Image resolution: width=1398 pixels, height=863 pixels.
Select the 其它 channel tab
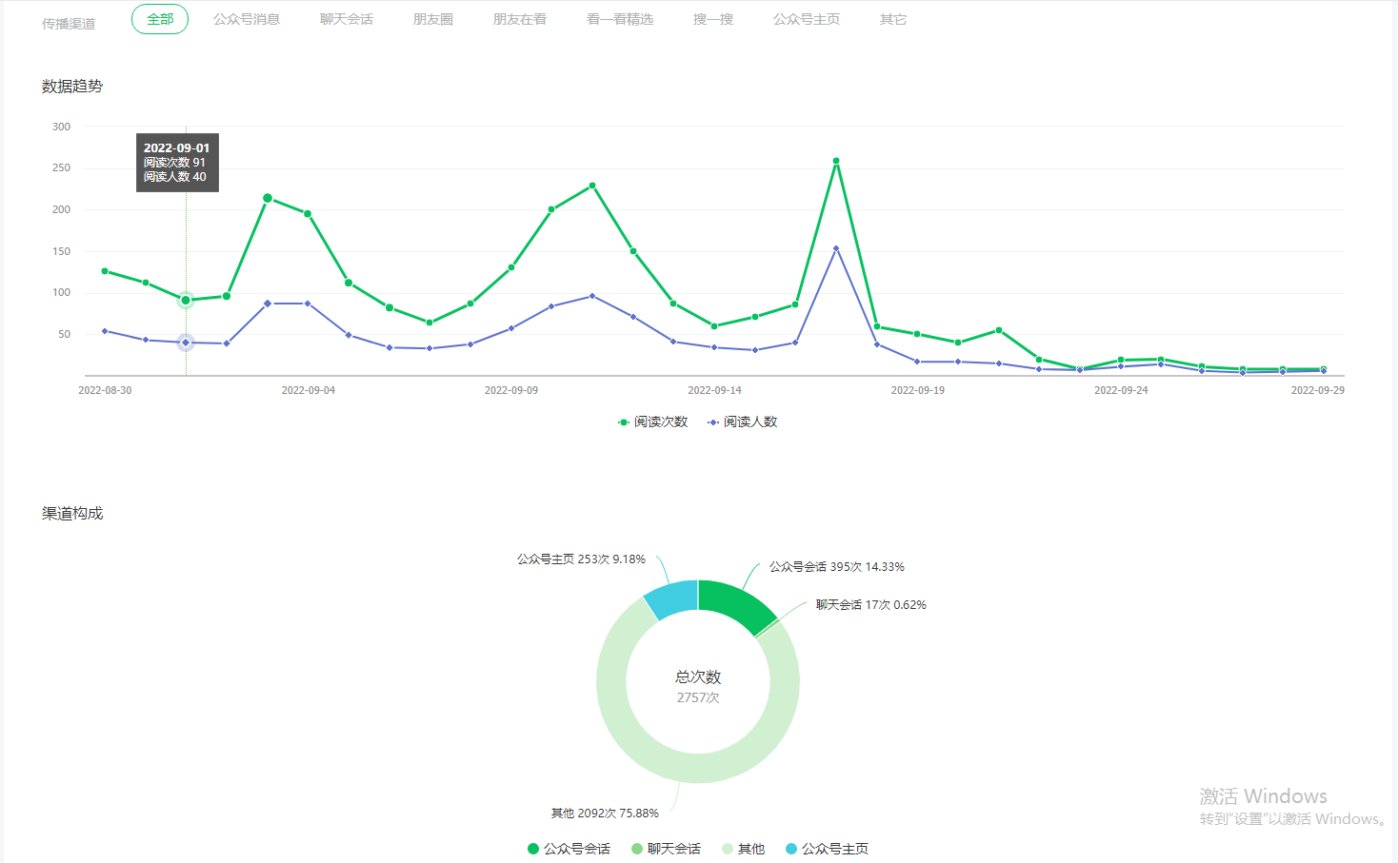(893, 19)
